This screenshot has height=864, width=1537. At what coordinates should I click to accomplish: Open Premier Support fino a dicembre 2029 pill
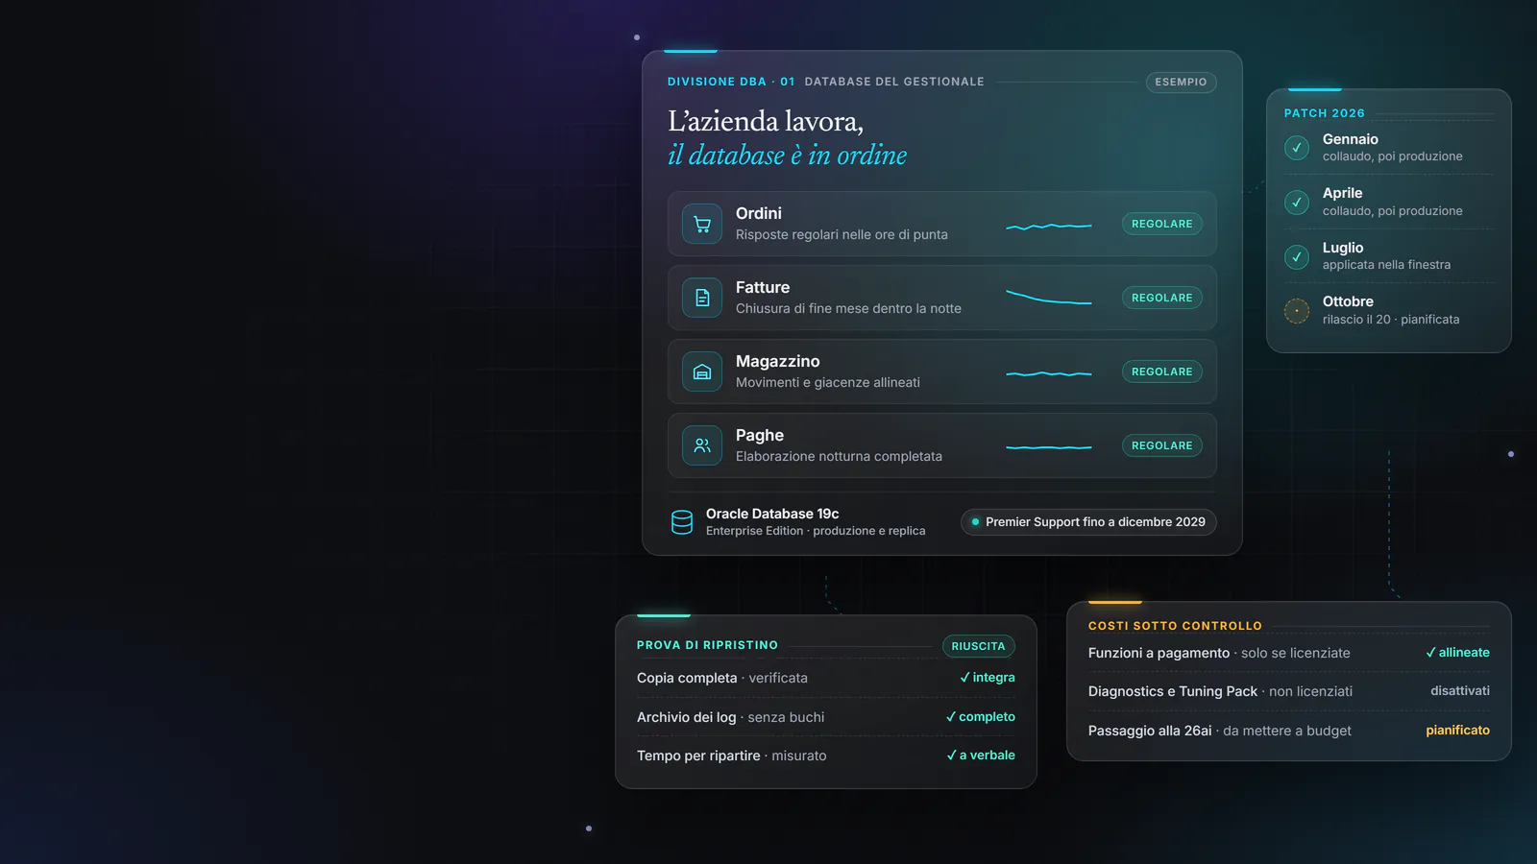(1088, 522)
